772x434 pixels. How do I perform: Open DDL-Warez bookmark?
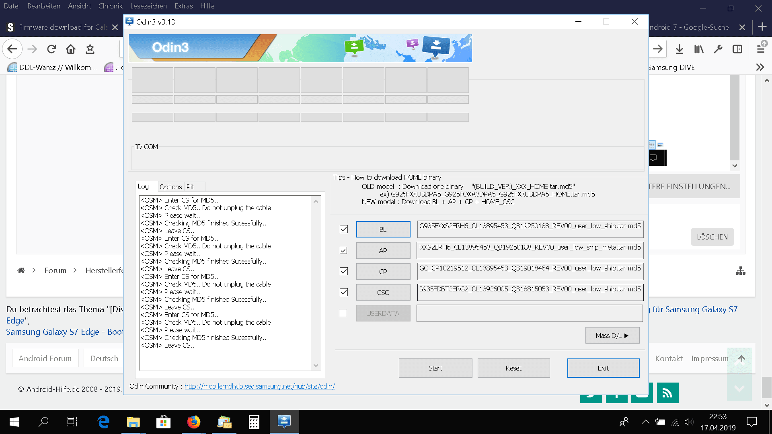(x=53, y=67)
